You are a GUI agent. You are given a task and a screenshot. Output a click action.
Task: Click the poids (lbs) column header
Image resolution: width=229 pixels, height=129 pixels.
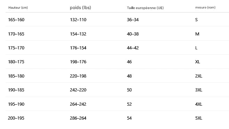pyautogui.click(x=80, y=8)
